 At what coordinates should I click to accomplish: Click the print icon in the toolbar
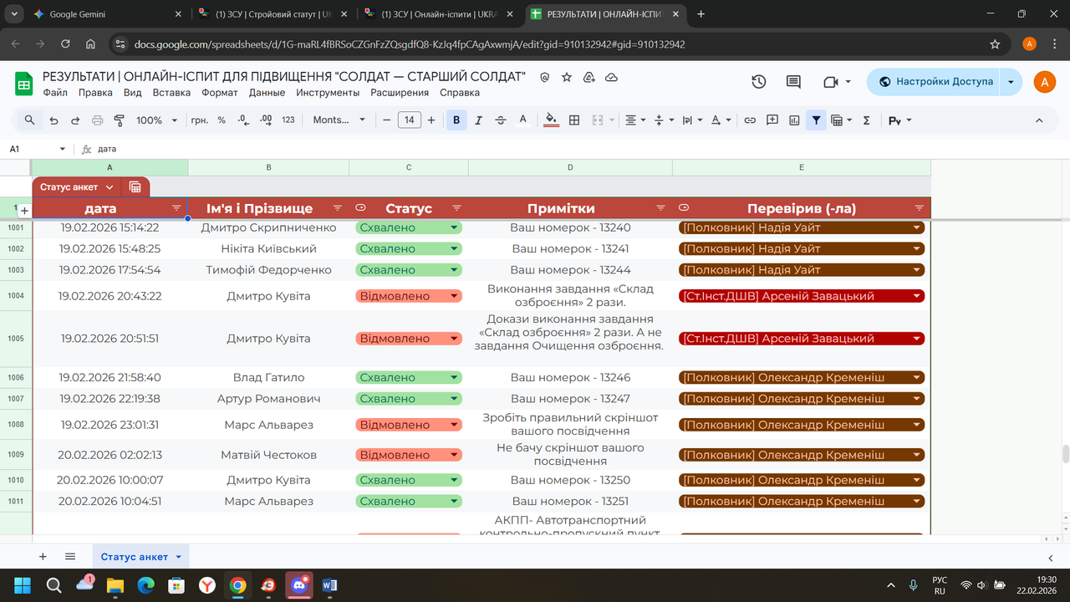[97, 120]
